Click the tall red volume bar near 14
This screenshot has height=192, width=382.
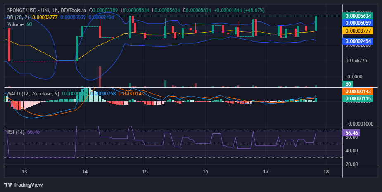point(100,77)
